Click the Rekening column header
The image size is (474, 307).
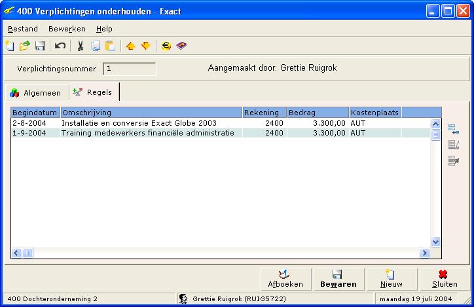[x=264, y=113]
